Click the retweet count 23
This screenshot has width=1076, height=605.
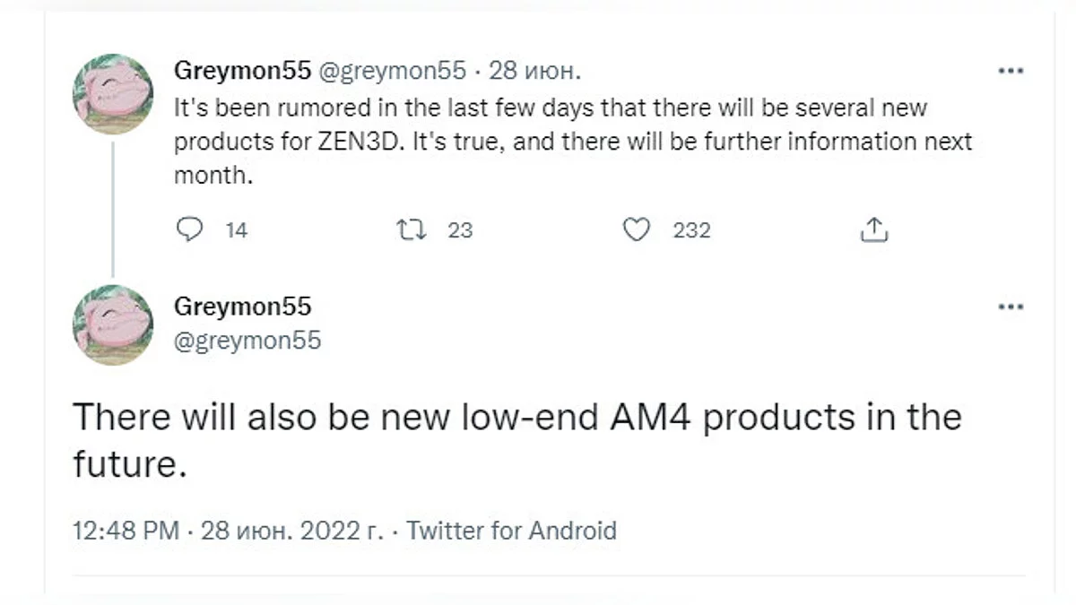tap(459, 230)
